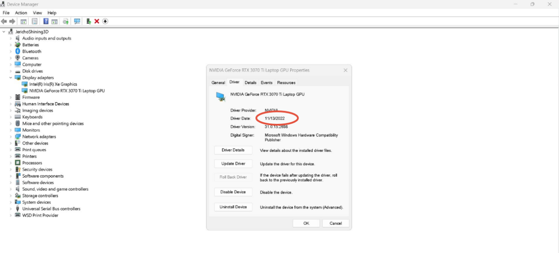Switch to the Details tab
The image size is (559, 253).
pyautogui.click(x=250, y=83)
